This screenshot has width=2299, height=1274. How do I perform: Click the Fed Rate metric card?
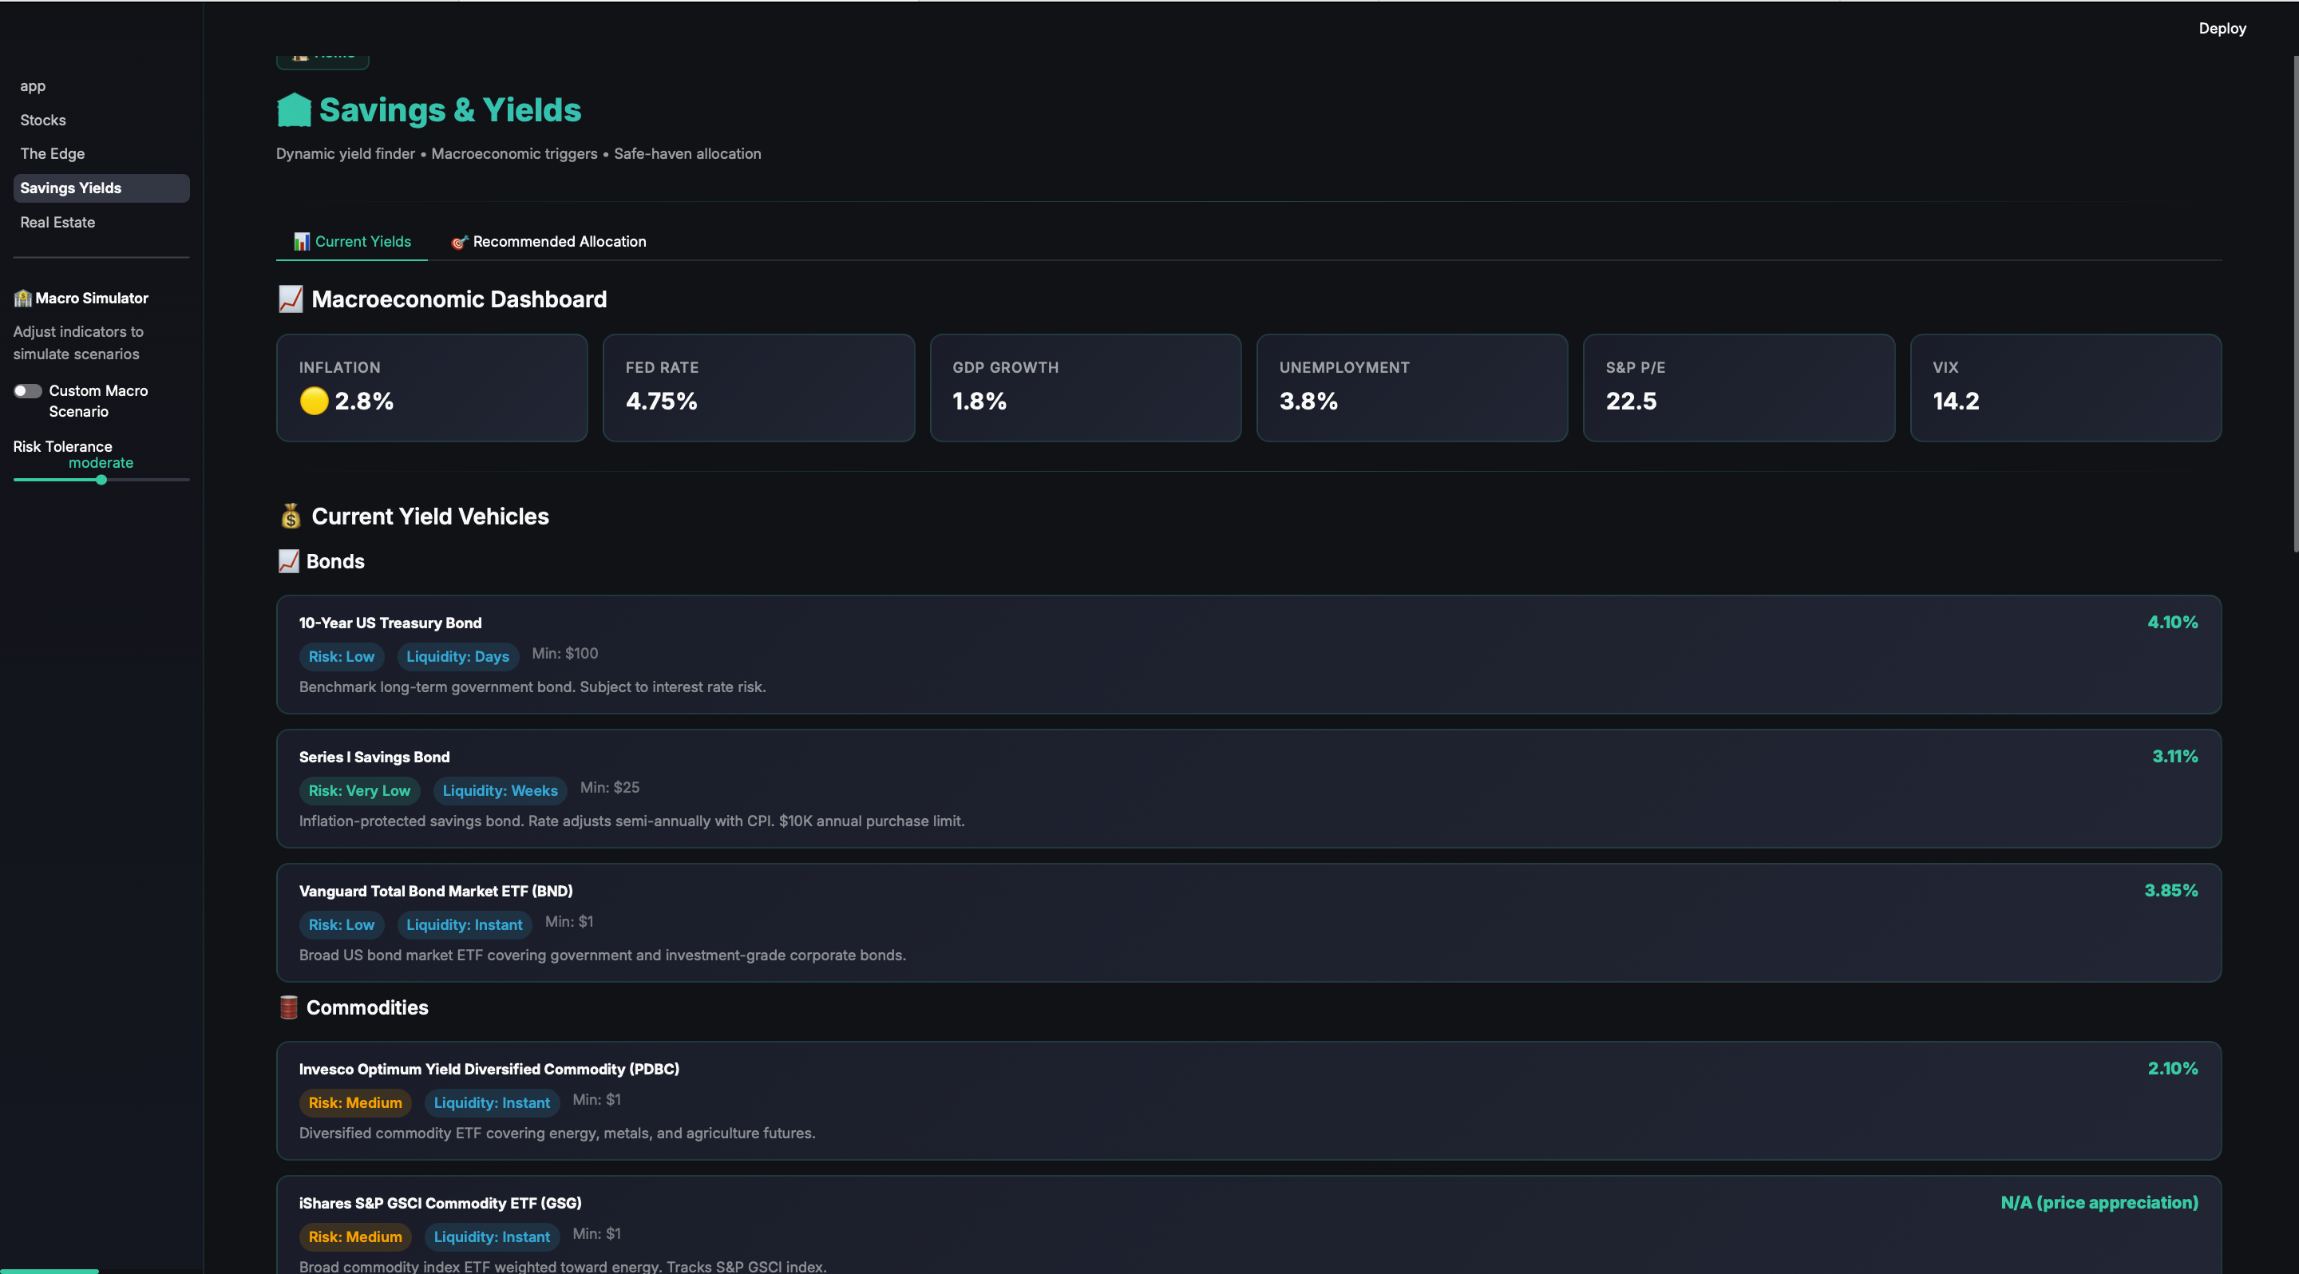pyautogui.click(x=758, y=387)
